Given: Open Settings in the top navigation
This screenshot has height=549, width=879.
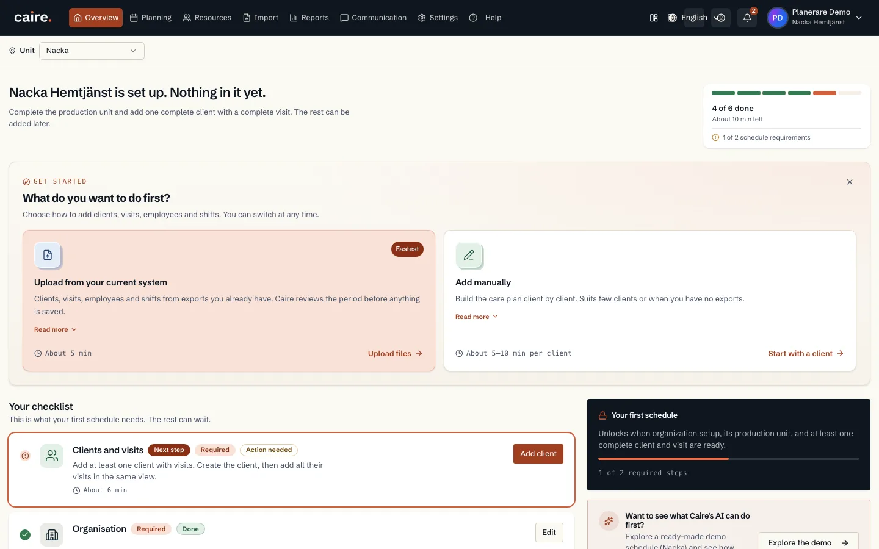Looking at the screenshot, I should pyautogui.click(x=438, y=18).
